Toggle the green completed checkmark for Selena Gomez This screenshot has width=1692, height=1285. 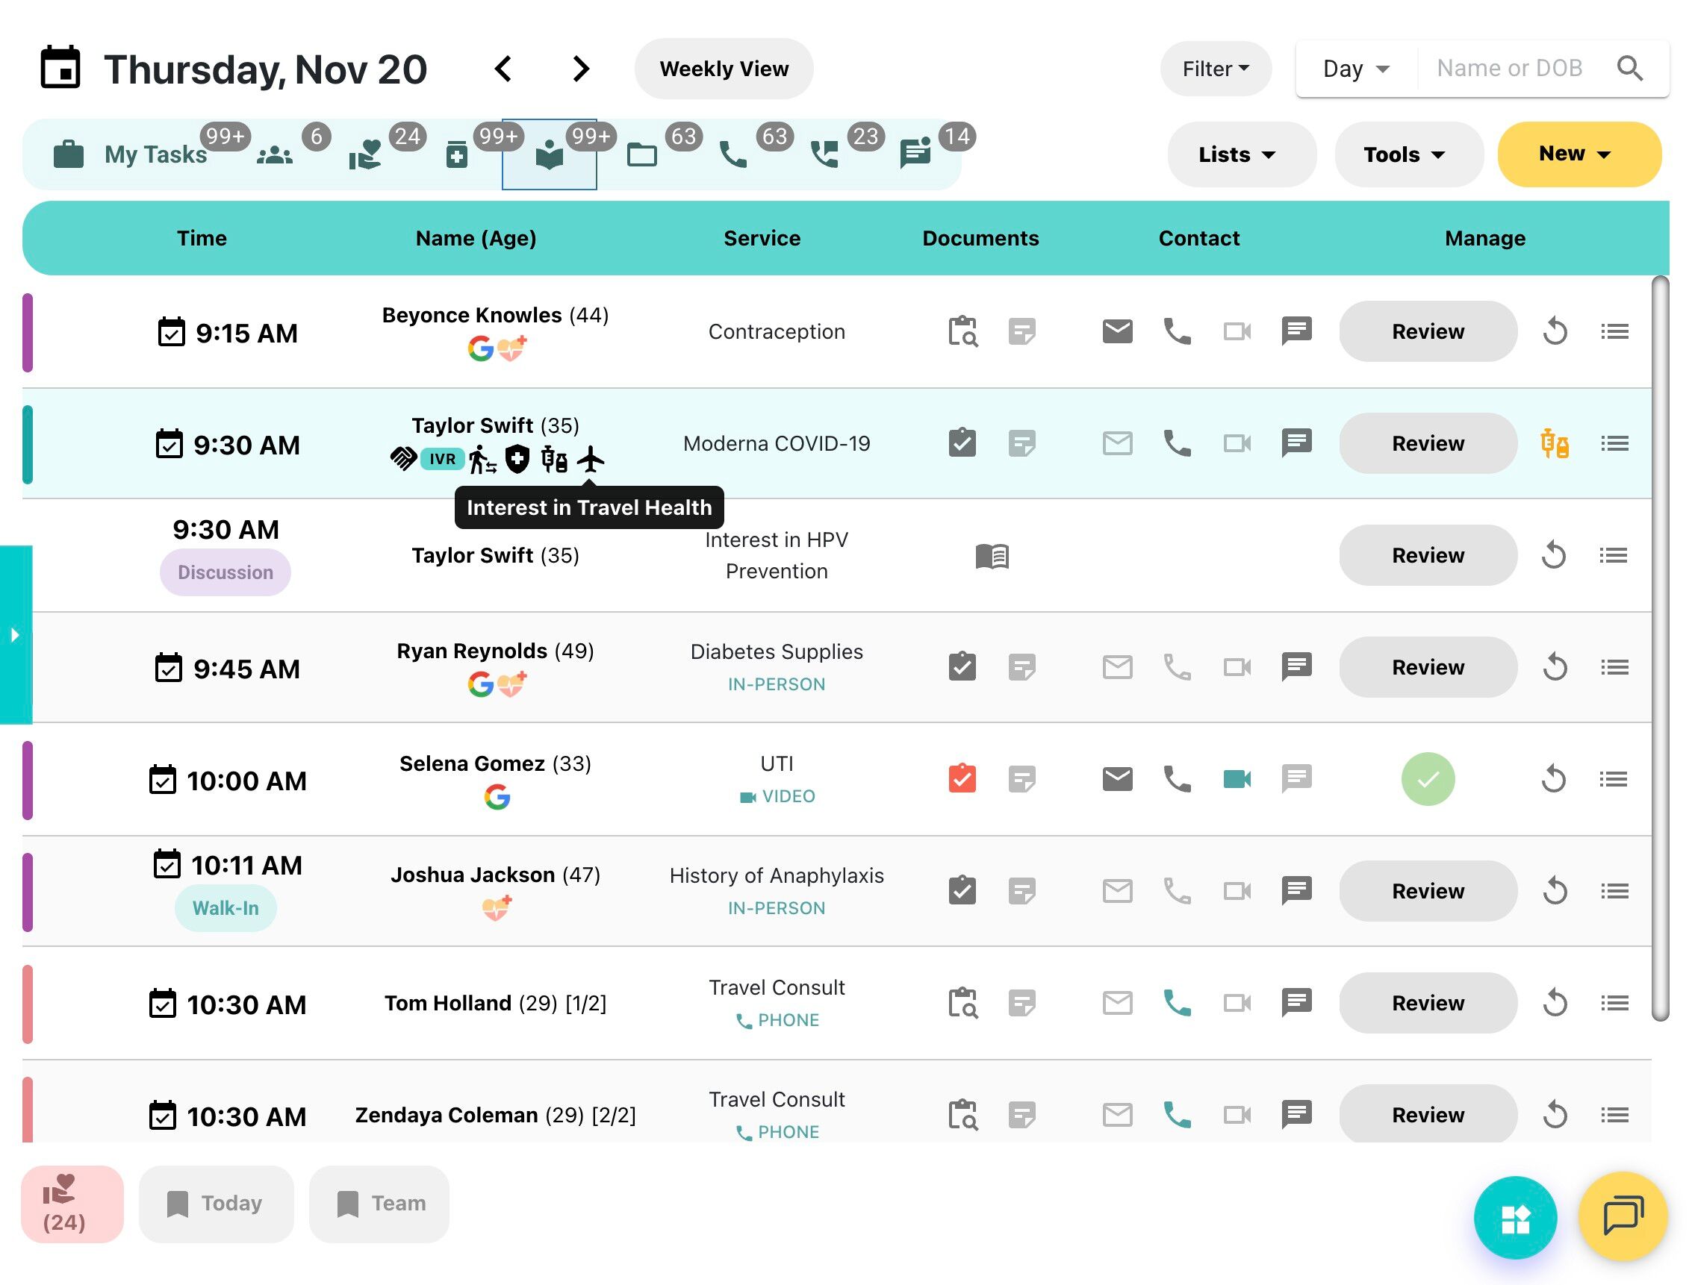click(x=1427, y=779)
